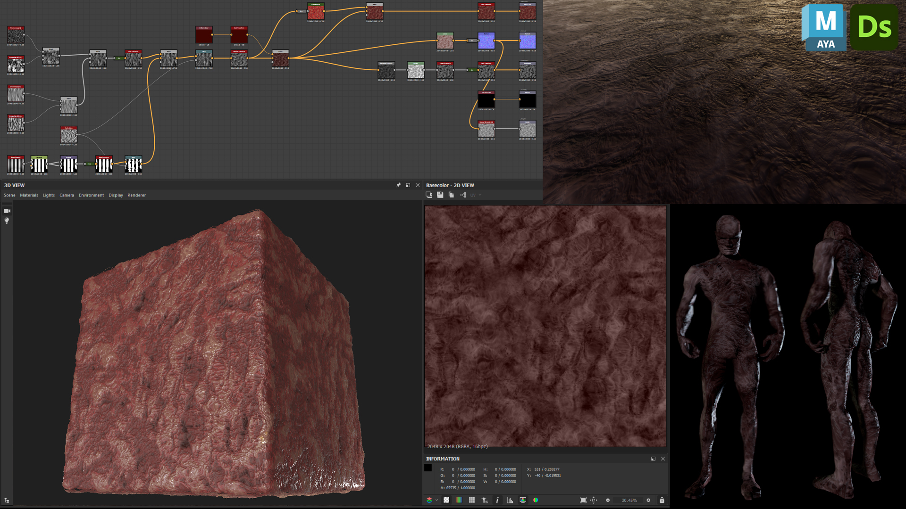Zoom in with the plus button in the status bar

pyautogui.click(x=649, y=501)
